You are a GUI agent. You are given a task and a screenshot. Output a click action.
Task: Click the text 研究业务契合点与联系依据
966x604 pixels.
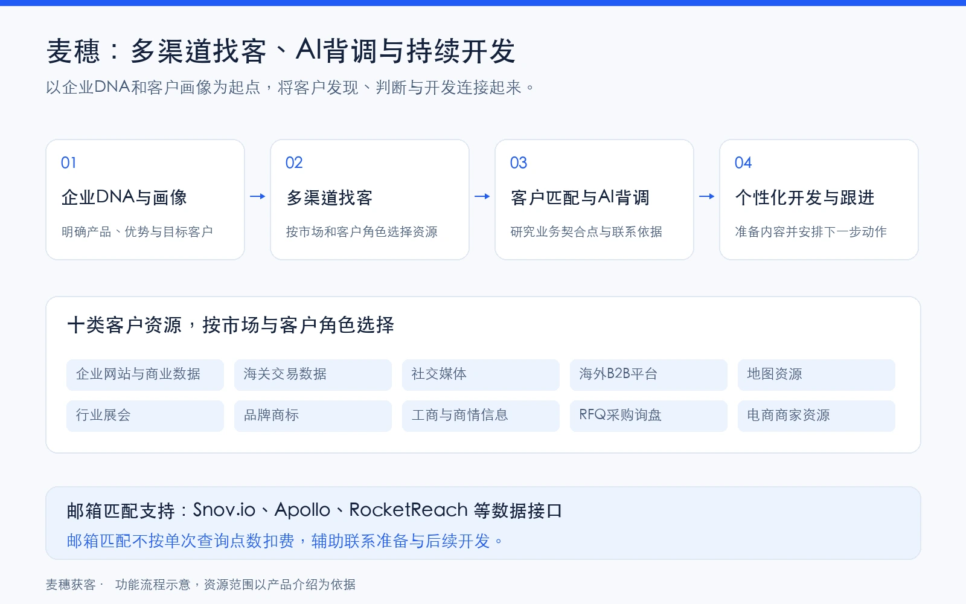click(x=586, y=232)
